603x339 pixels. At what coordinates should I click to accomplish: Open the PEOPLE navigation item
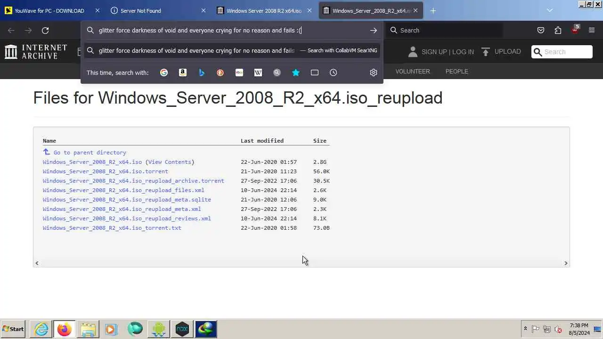[457, 72]
